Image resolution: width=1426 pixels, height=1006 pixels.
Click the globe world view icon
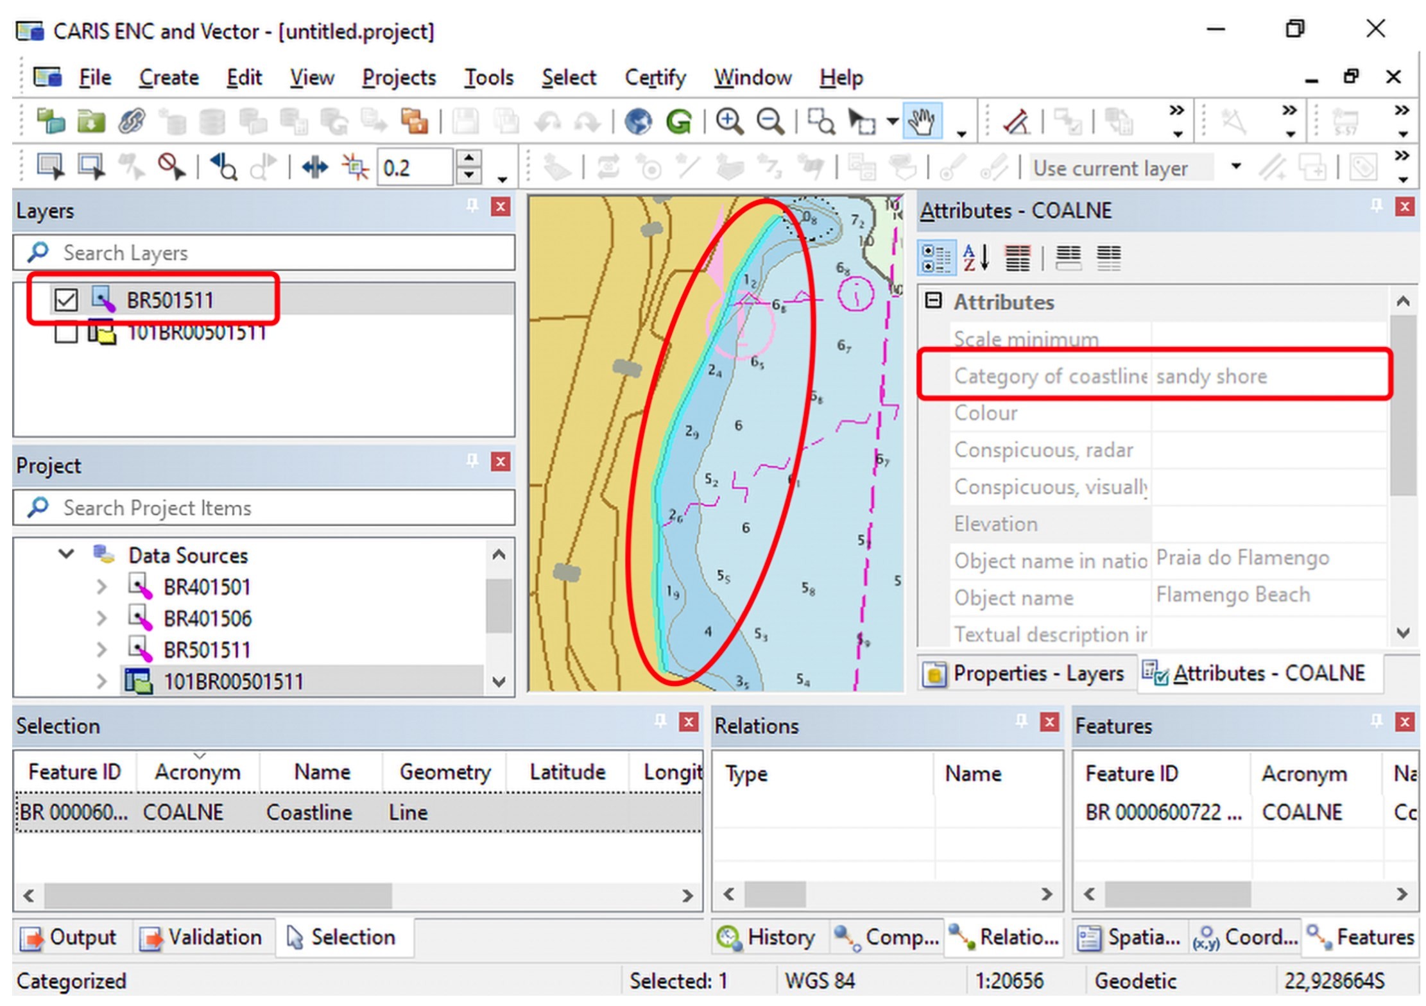tap(637, 121)
